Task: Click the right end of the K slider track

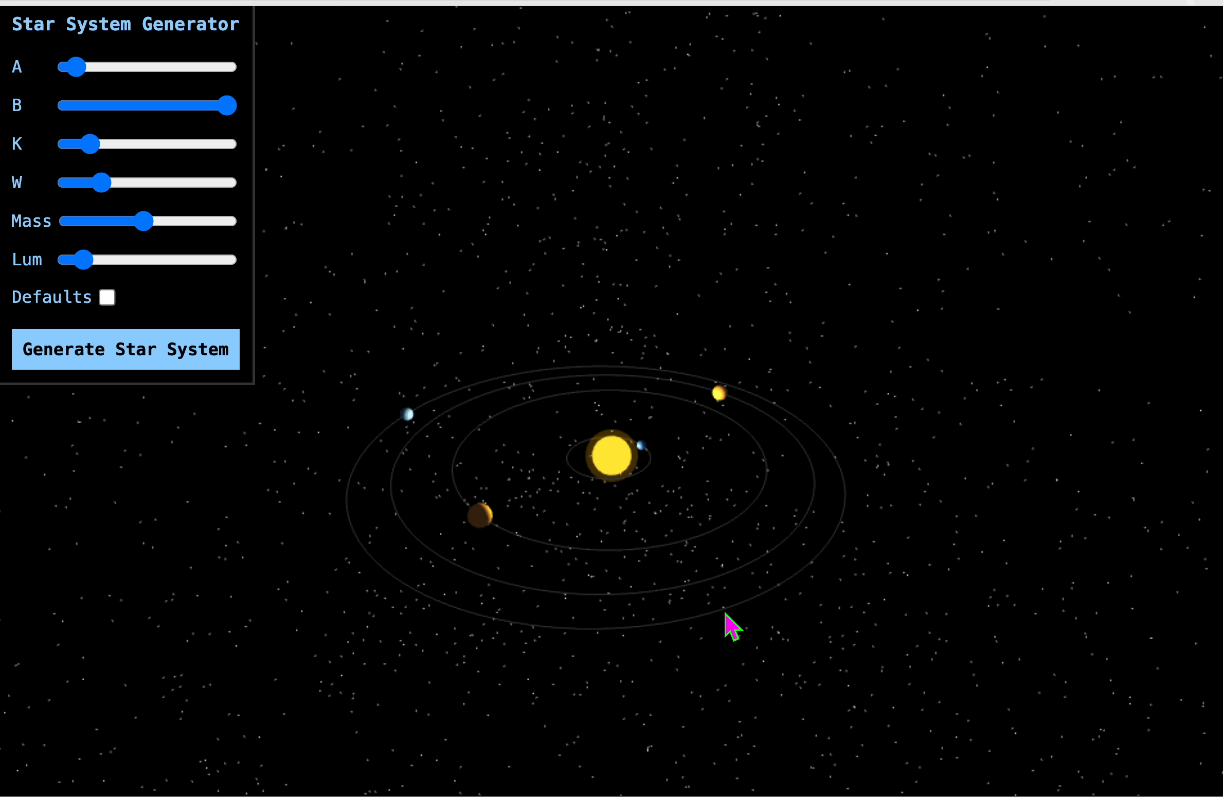Action: point(233,144)
